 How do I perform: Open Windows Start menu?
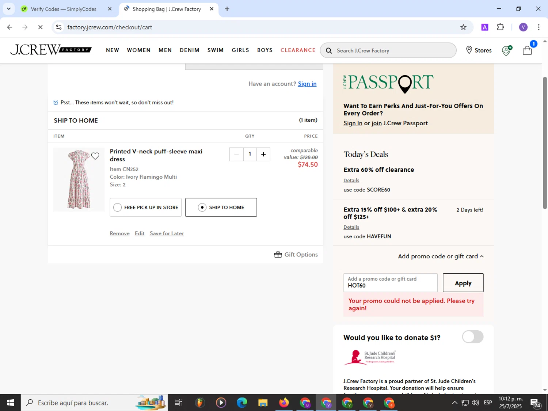pyautogui.click(x=10, y=403)
